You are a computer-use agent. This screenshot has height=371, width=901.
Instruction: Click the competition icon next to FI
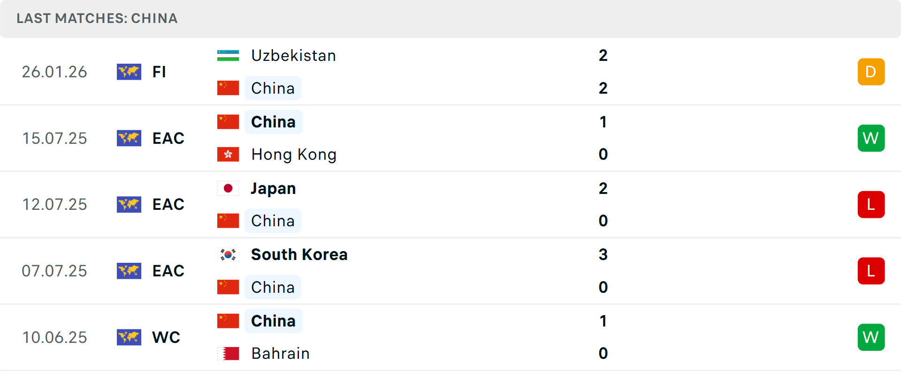click(x=129, y=72)
